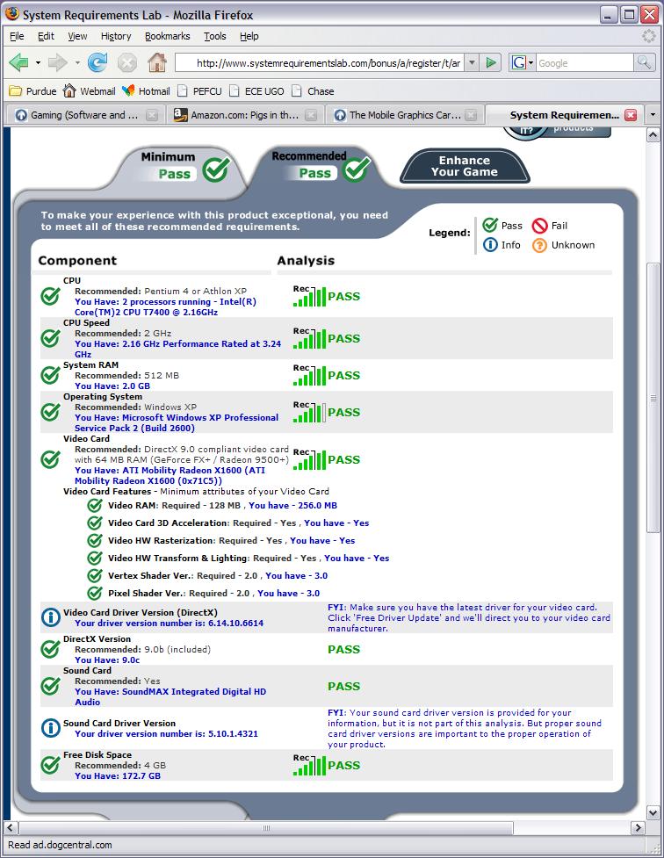Image resolution: width=664 pixels, height=858 pixels.
Task: Open the Chase bookmark
Action: click(313, 91)
